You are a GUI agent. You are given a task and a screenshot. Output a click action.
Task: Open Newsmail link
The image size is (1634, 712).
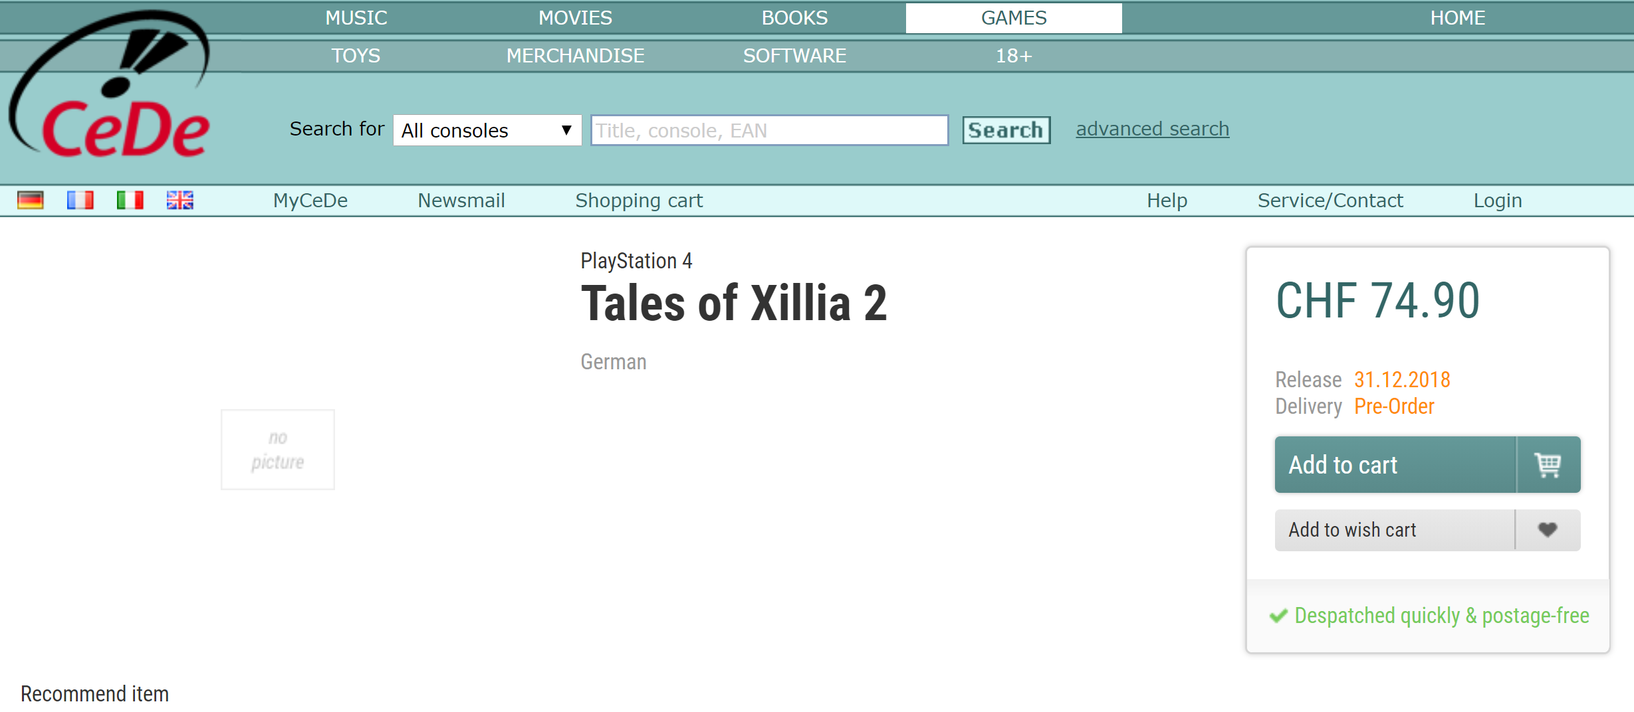(x=461, y=201)
